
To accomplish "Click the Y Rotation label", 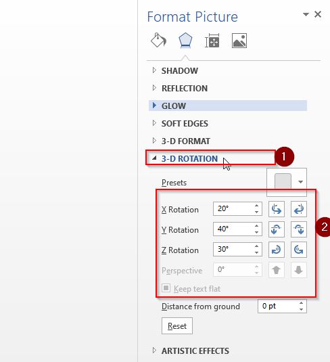I will pos(180,230).
